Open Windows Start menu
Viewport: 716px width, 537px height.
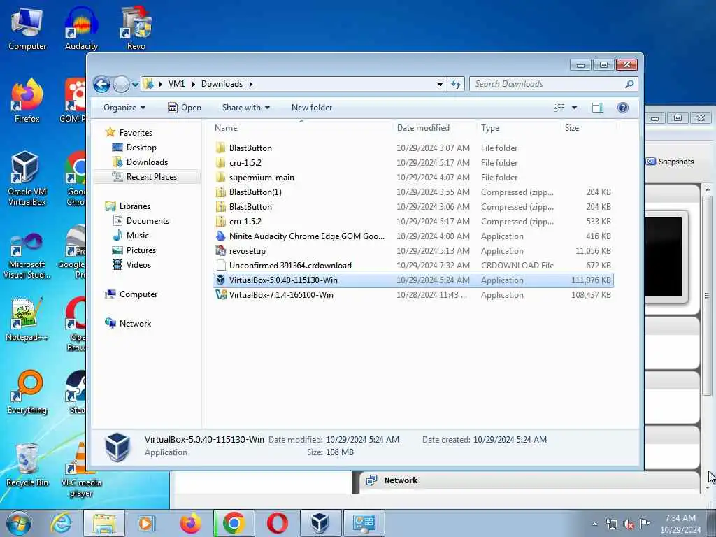point(19,523)
